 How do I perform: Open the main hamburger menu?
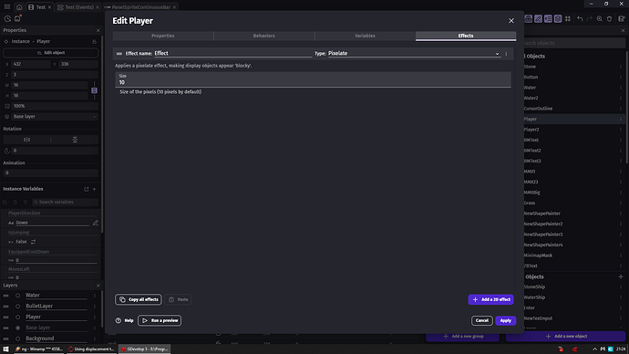coord(7,6)
